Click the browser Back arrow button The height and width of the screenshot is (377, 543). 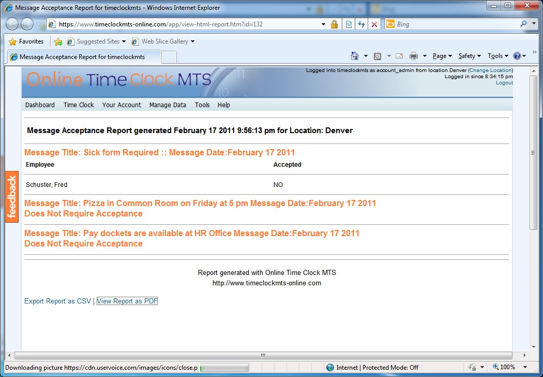point(12,24)
